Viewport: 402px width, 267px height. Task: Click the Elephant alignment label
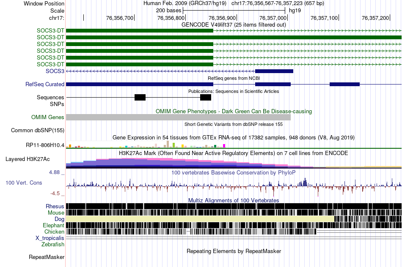click(x=53, y=226)
